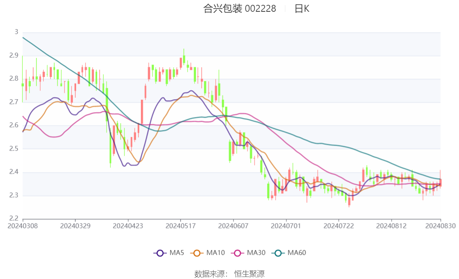Click the 20240308 date axis label
The height and width of the screenshot is (279, 459).
[23, 226]
